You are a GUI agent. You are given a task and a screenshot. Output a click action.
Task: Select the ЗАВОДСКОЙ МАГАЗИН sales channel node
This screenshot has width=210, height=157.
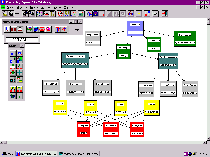point(75,60)
